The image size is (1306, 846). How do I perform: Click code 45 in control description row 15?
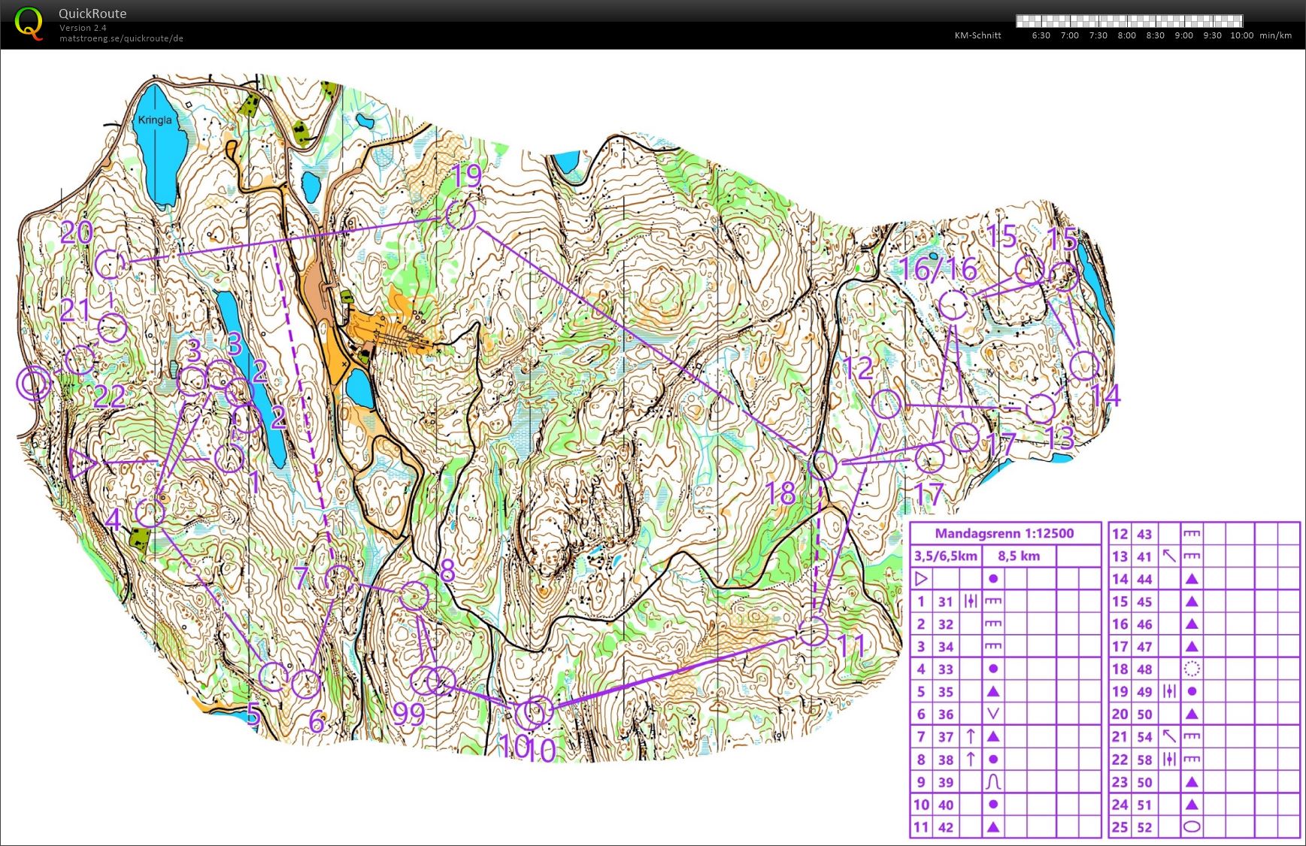click(x=1144, y=601)
